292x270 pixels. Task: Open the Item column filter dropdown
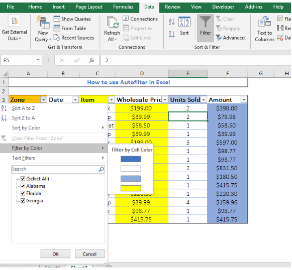[x=111, y=100]
